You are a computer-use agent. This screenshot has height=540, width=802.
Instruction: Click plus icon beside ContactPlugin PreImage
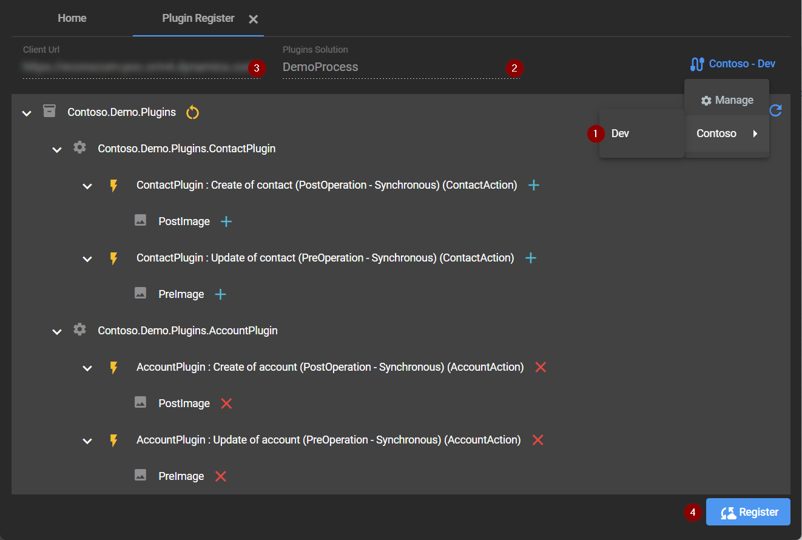tap(221, 294)
